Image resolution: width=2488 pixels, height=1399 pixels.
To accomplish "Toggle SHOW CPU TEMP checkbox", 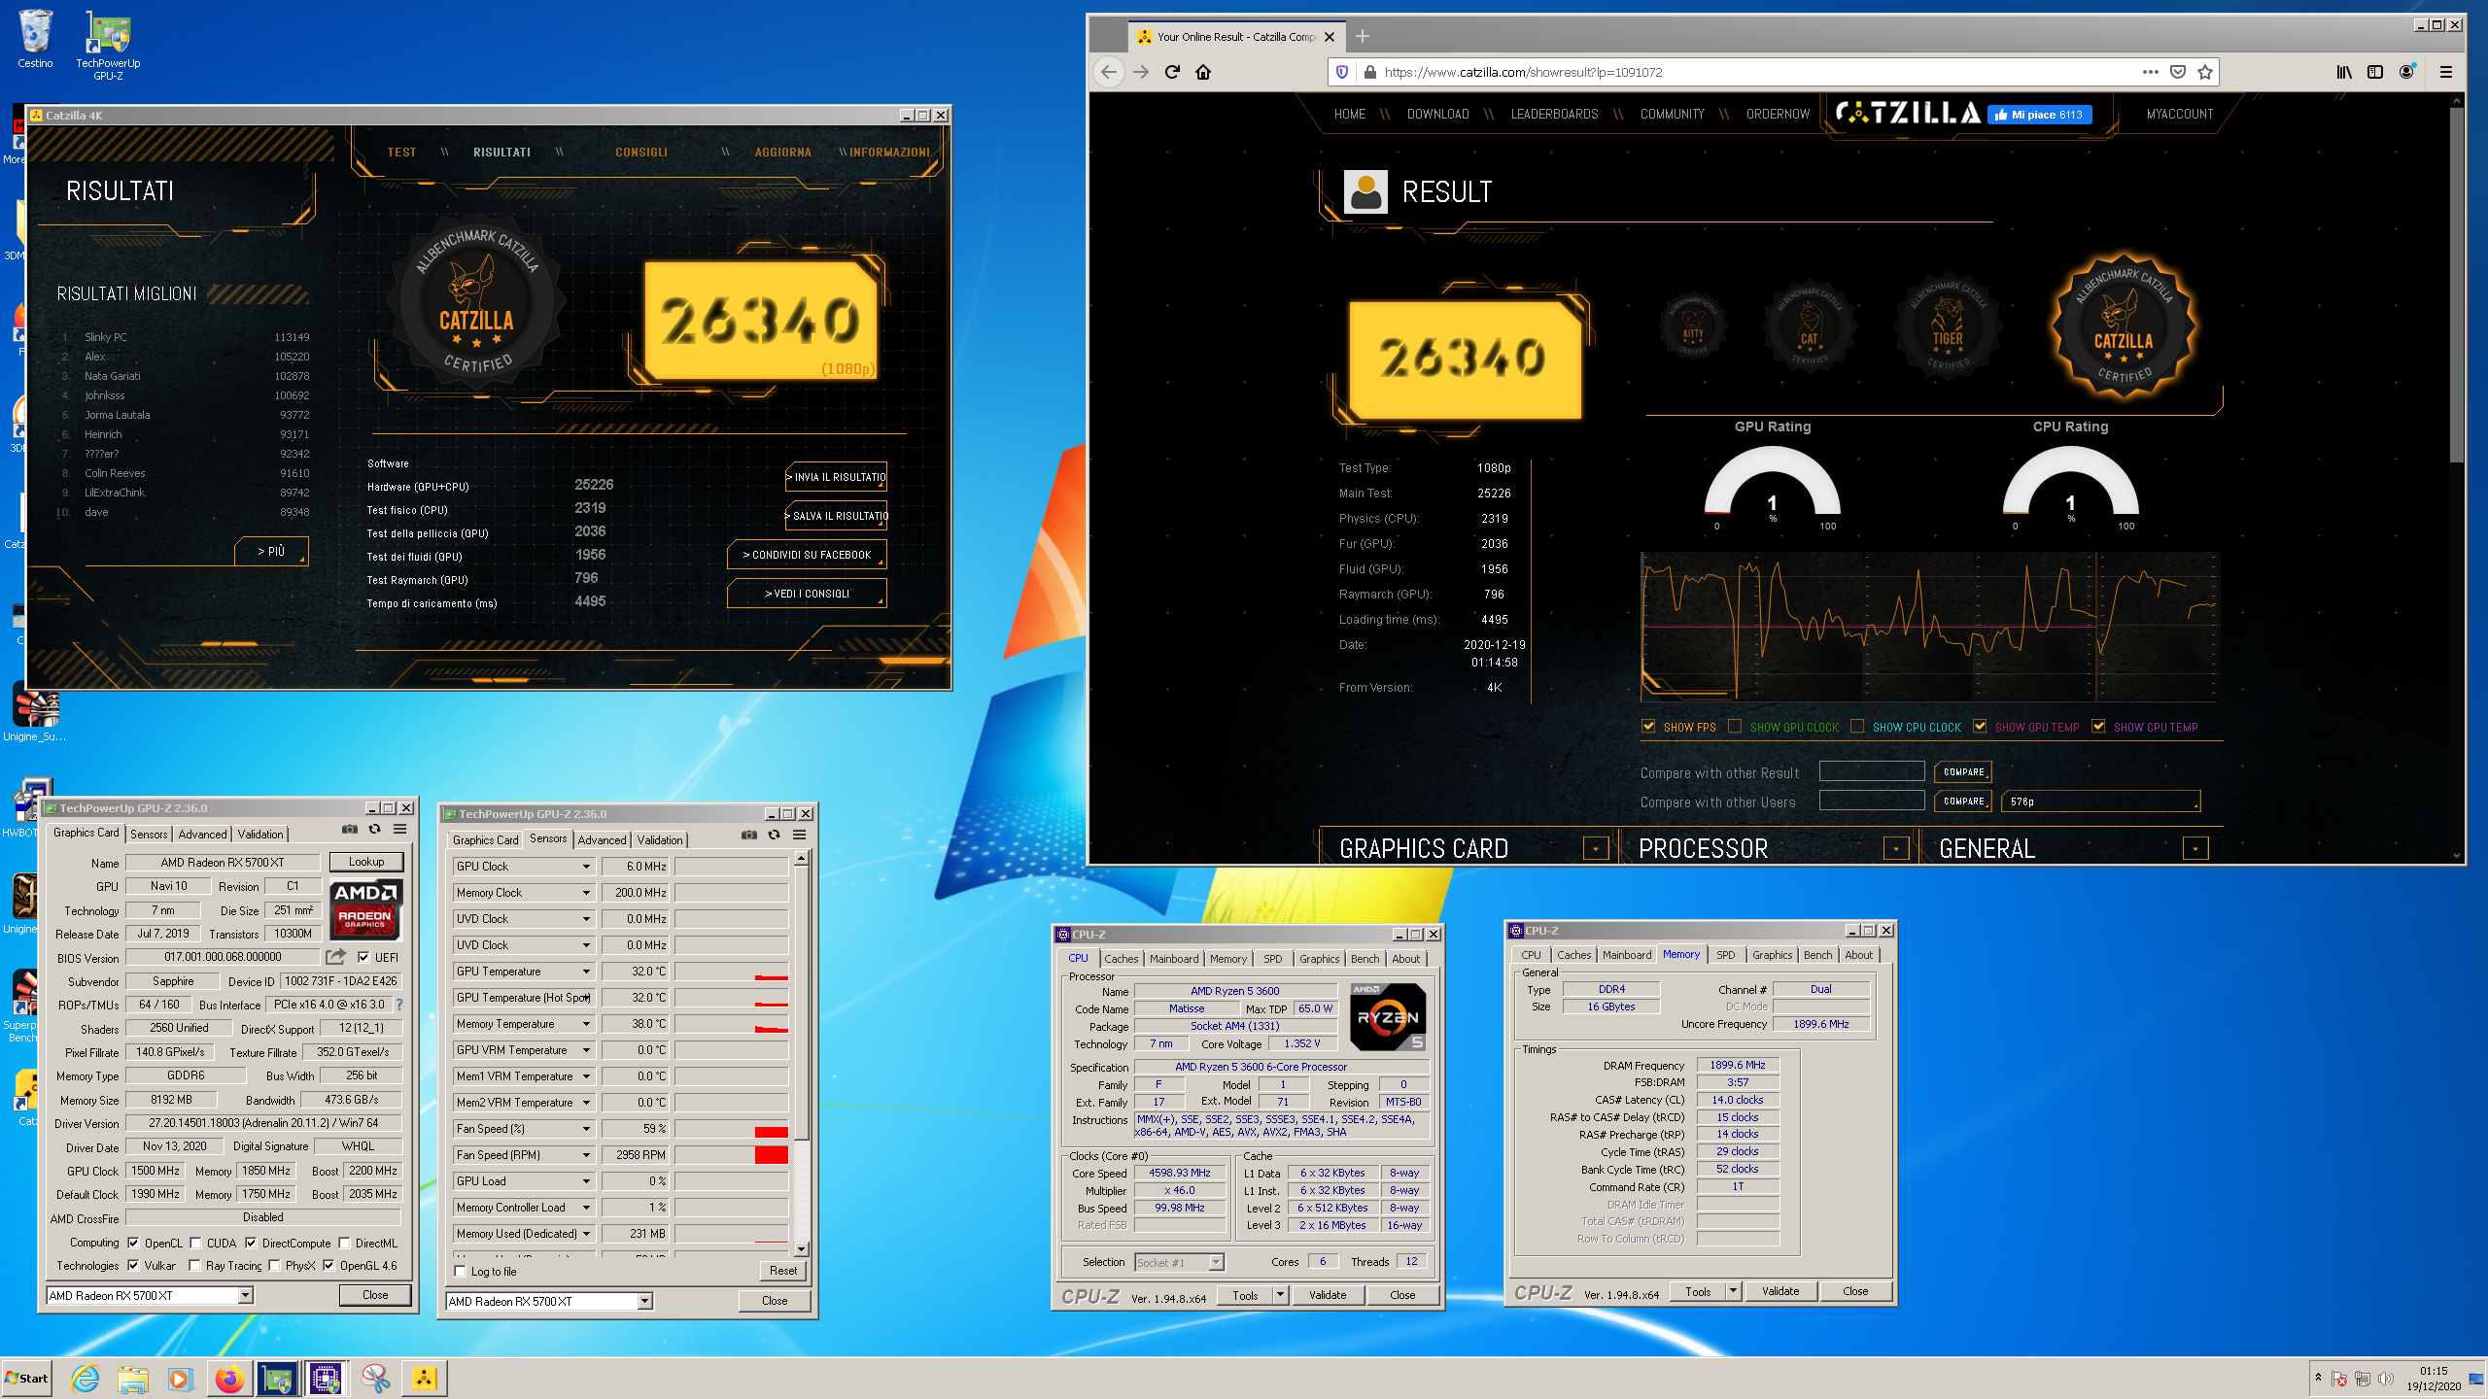I will 2098,726.
